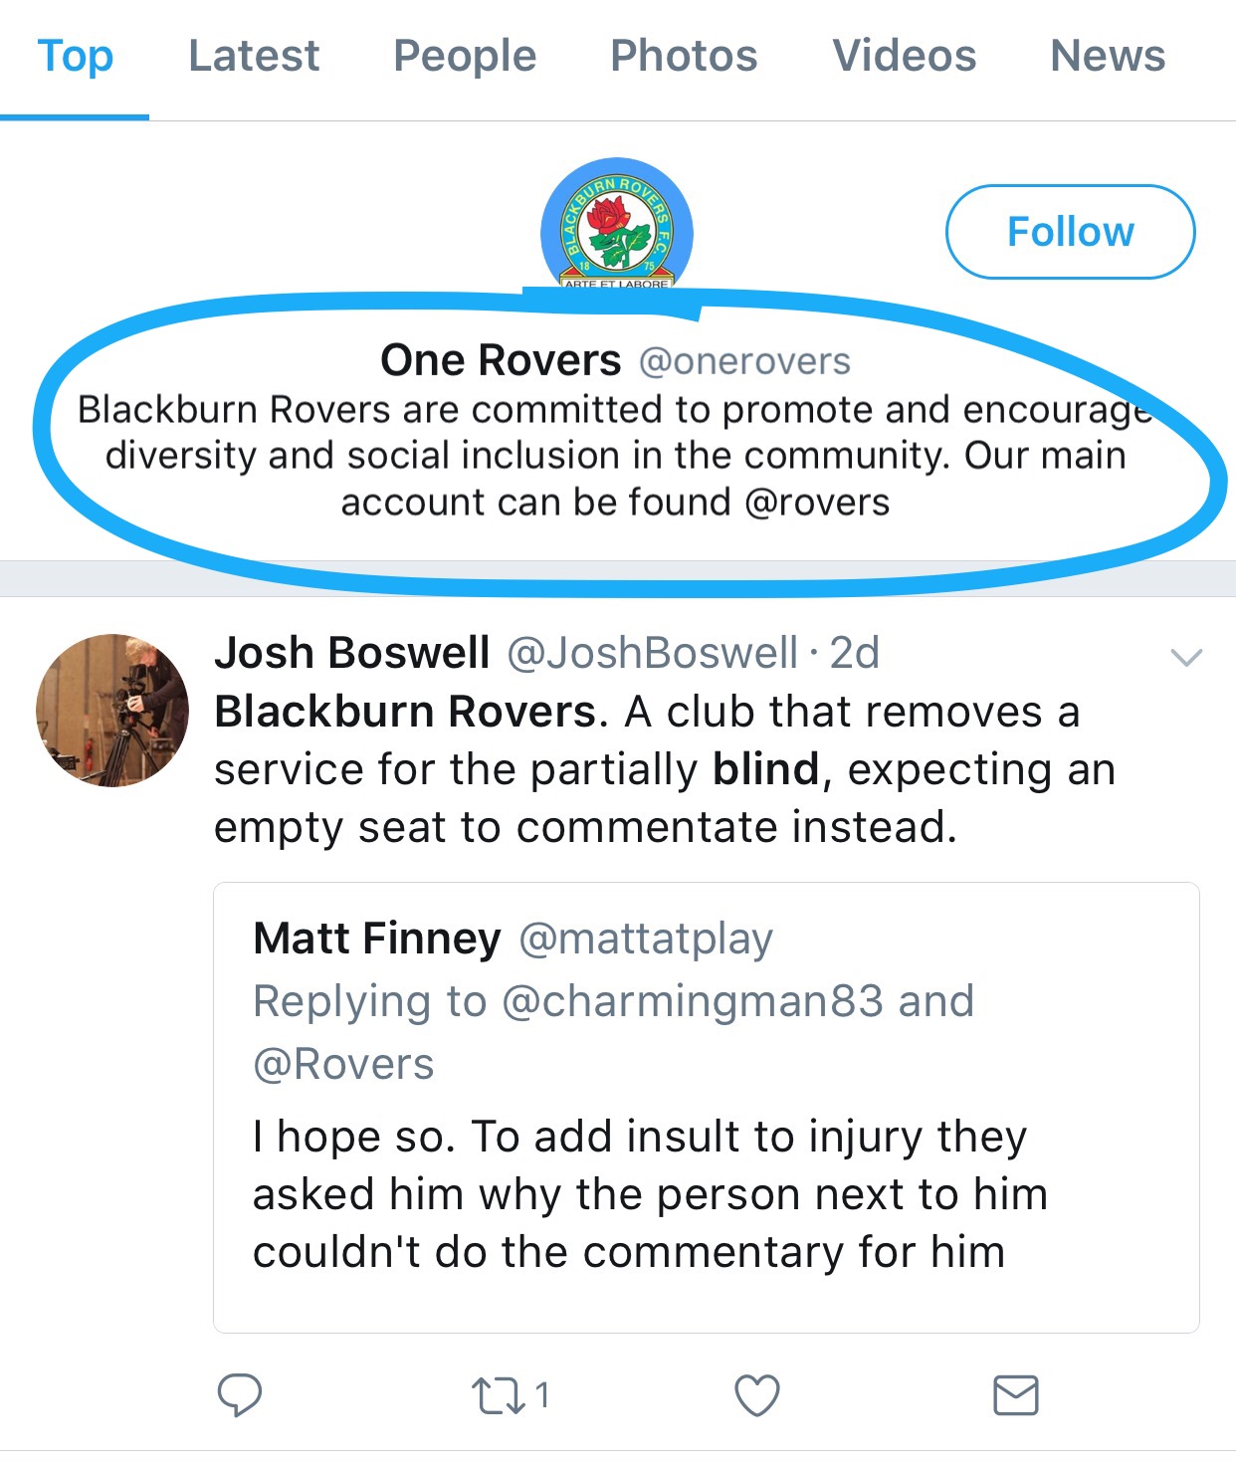Tap @charmingman83 mention in quoted reply

coord(693,1001)
